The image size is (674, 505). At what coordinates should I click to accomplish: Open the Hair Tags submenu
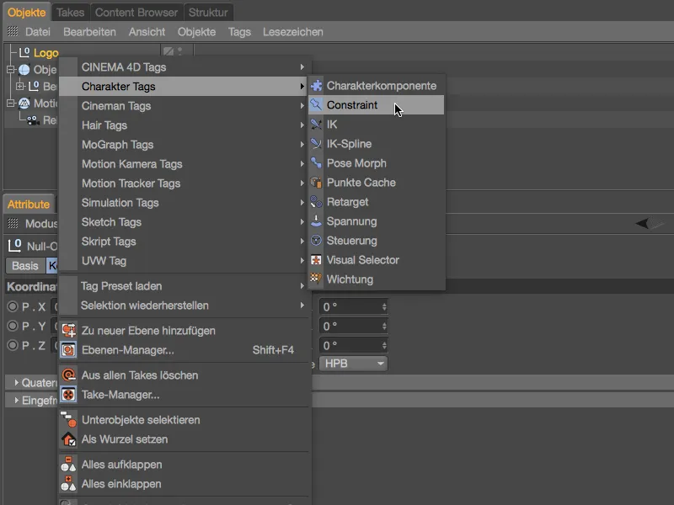(x=184, y=125)
